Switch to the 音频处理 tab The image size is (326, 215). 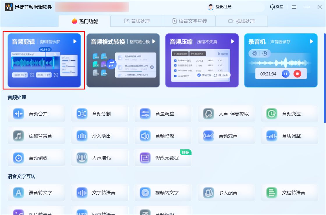click(x=137, y=21)
